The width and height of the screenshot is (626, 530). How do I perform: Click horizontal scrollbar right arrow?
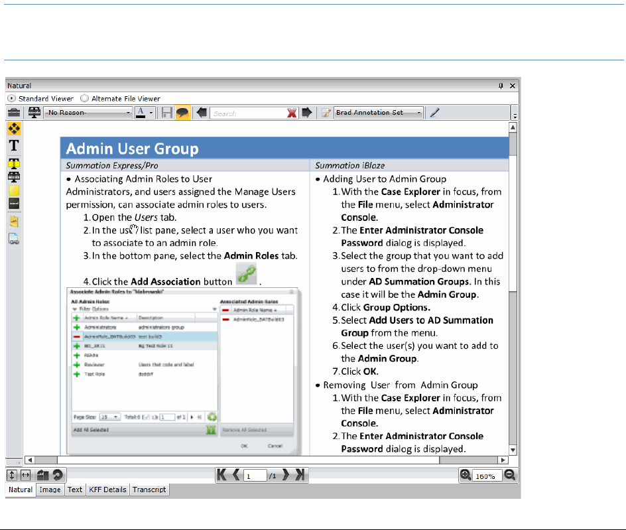coord(503,460)
